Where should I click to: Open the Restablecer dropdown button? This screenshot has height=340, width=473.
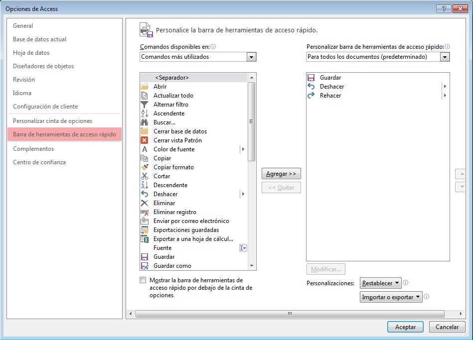tap(381, 283)
